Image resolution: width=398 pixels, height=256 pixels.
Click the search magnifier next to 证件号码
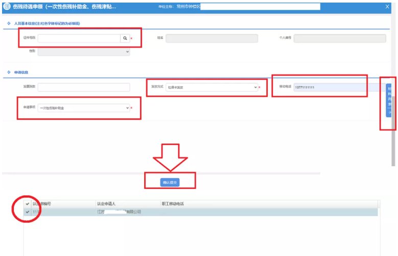(125, 38)
